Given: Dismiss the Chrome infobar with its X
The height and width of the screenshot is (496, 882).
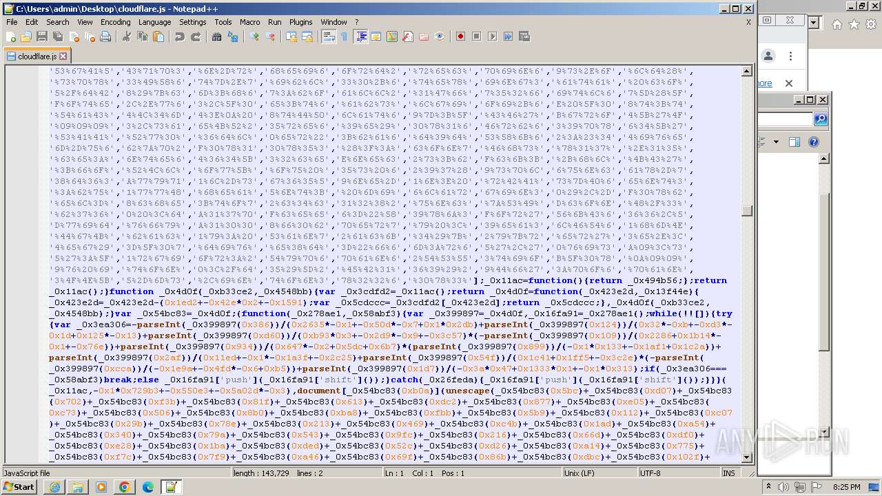Looking at the screenshot, I should (x=789, y=83).
